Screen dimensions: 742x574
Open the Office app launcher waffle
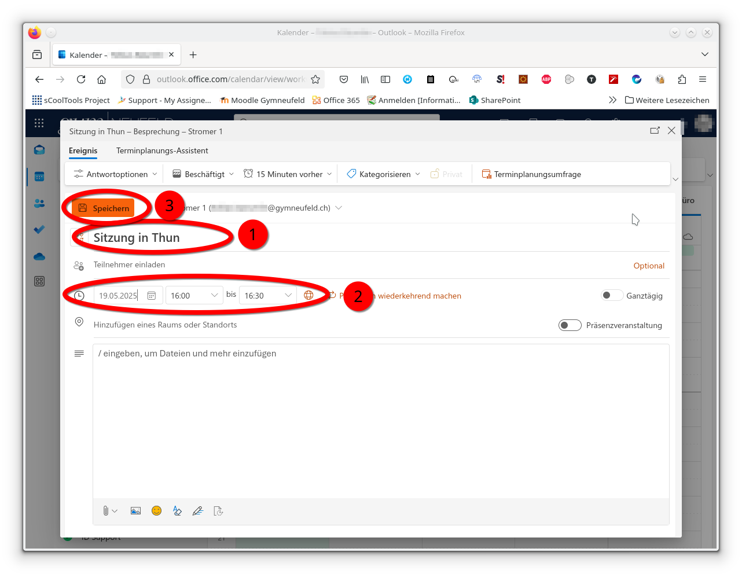click(x=39, y=123)
